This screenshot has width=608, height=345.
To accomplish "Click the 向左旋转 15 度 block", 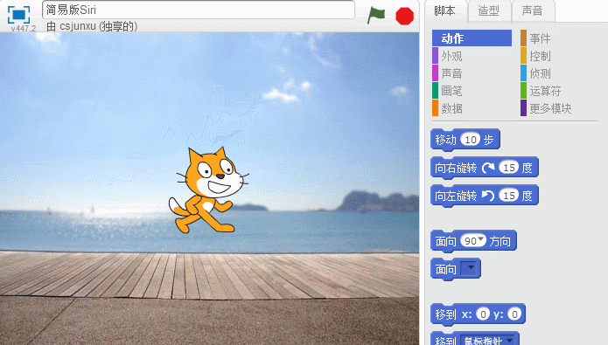I will [x=485, y=196].
